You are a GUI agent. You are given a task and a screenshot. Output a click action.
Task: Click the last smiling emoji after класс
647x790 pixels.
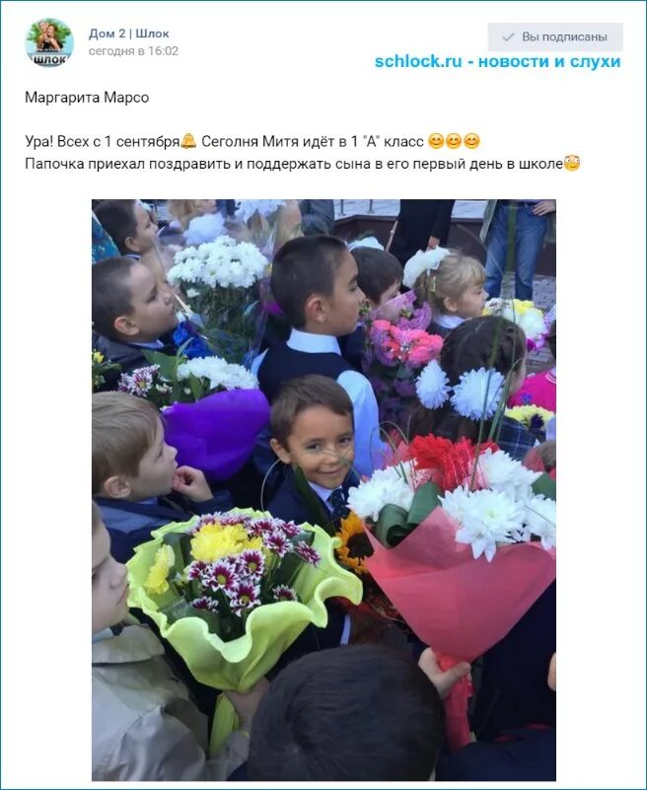click(471, 141)
